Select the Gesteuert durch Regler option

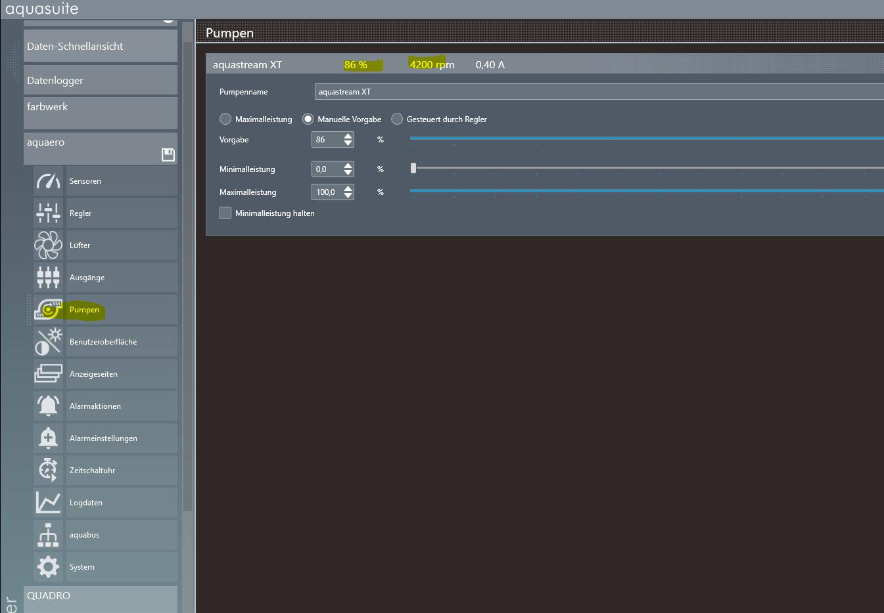tap(397, 119)
